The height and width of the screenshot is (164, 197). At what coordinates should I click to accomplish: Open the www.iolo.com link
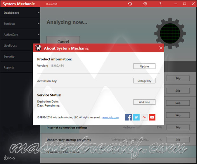pyautogui.click(x=111, y=117)
